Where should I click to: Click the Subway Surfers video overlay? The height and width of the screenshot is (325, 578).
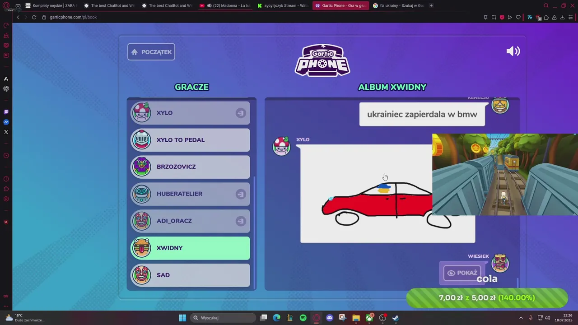pyautogui.click(x=505, y=175)
